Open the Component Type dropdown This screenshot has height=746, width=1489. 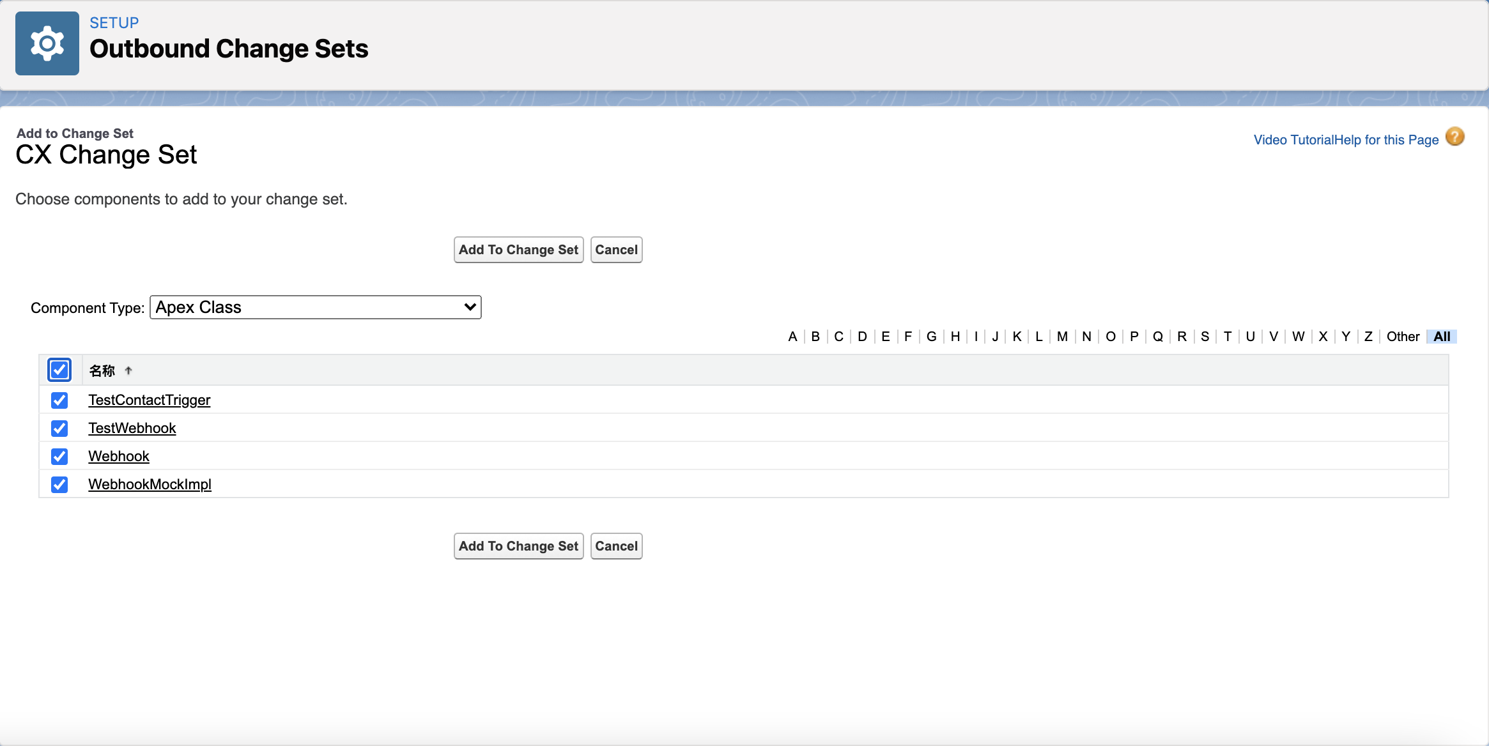tap(316, 307)
